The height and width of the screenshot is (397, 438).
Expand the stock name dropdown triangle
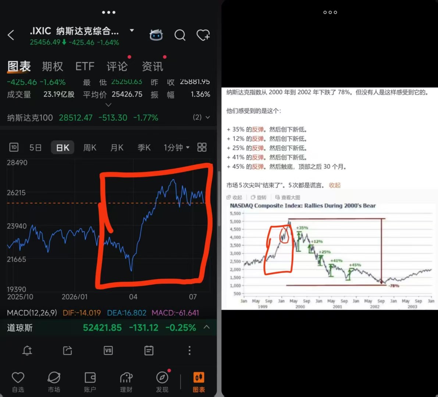tap(132, 30)
